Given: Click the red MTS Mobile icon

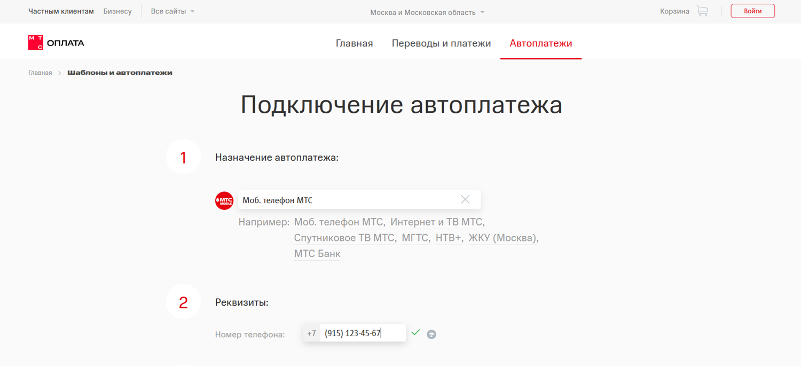Looking at the screenshot, I should coord(224,200).
